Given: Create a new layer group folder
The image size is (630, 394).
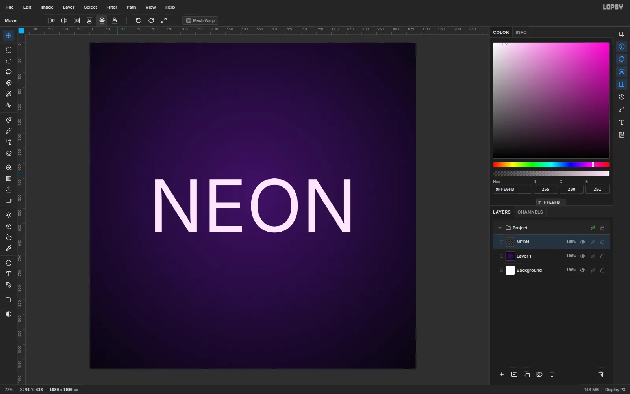Looking at the screenshot, I should point(514,374).
